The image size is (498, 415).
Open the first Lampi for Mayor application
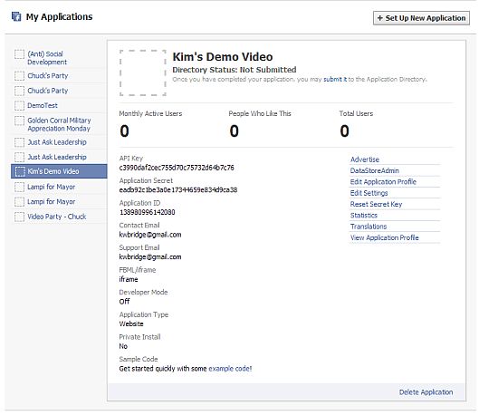(51, 187)
